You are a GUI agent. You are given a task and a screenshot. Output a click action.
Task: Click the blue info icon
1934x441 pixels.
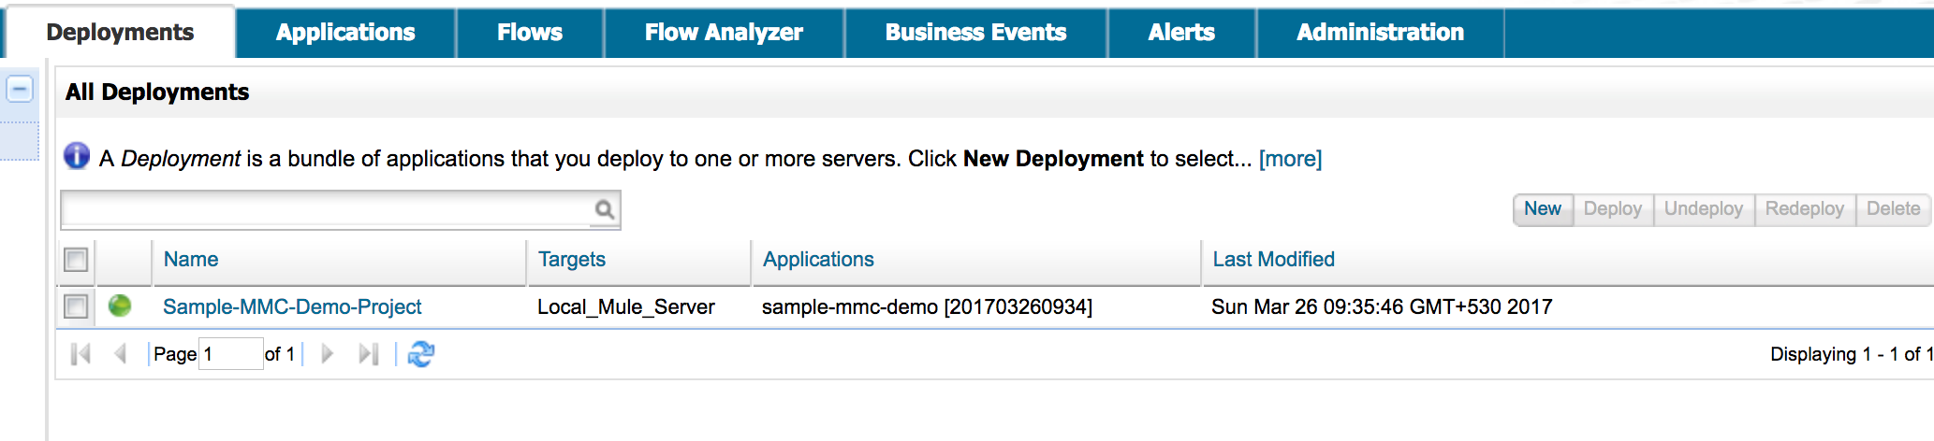click(x=77, y=156)
